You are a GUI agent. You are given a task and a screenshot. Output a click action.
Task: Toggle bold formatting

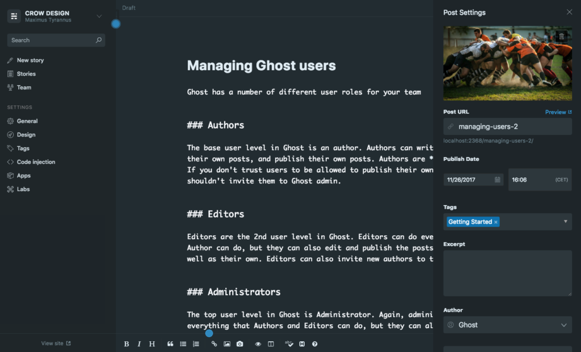point(126,344)
